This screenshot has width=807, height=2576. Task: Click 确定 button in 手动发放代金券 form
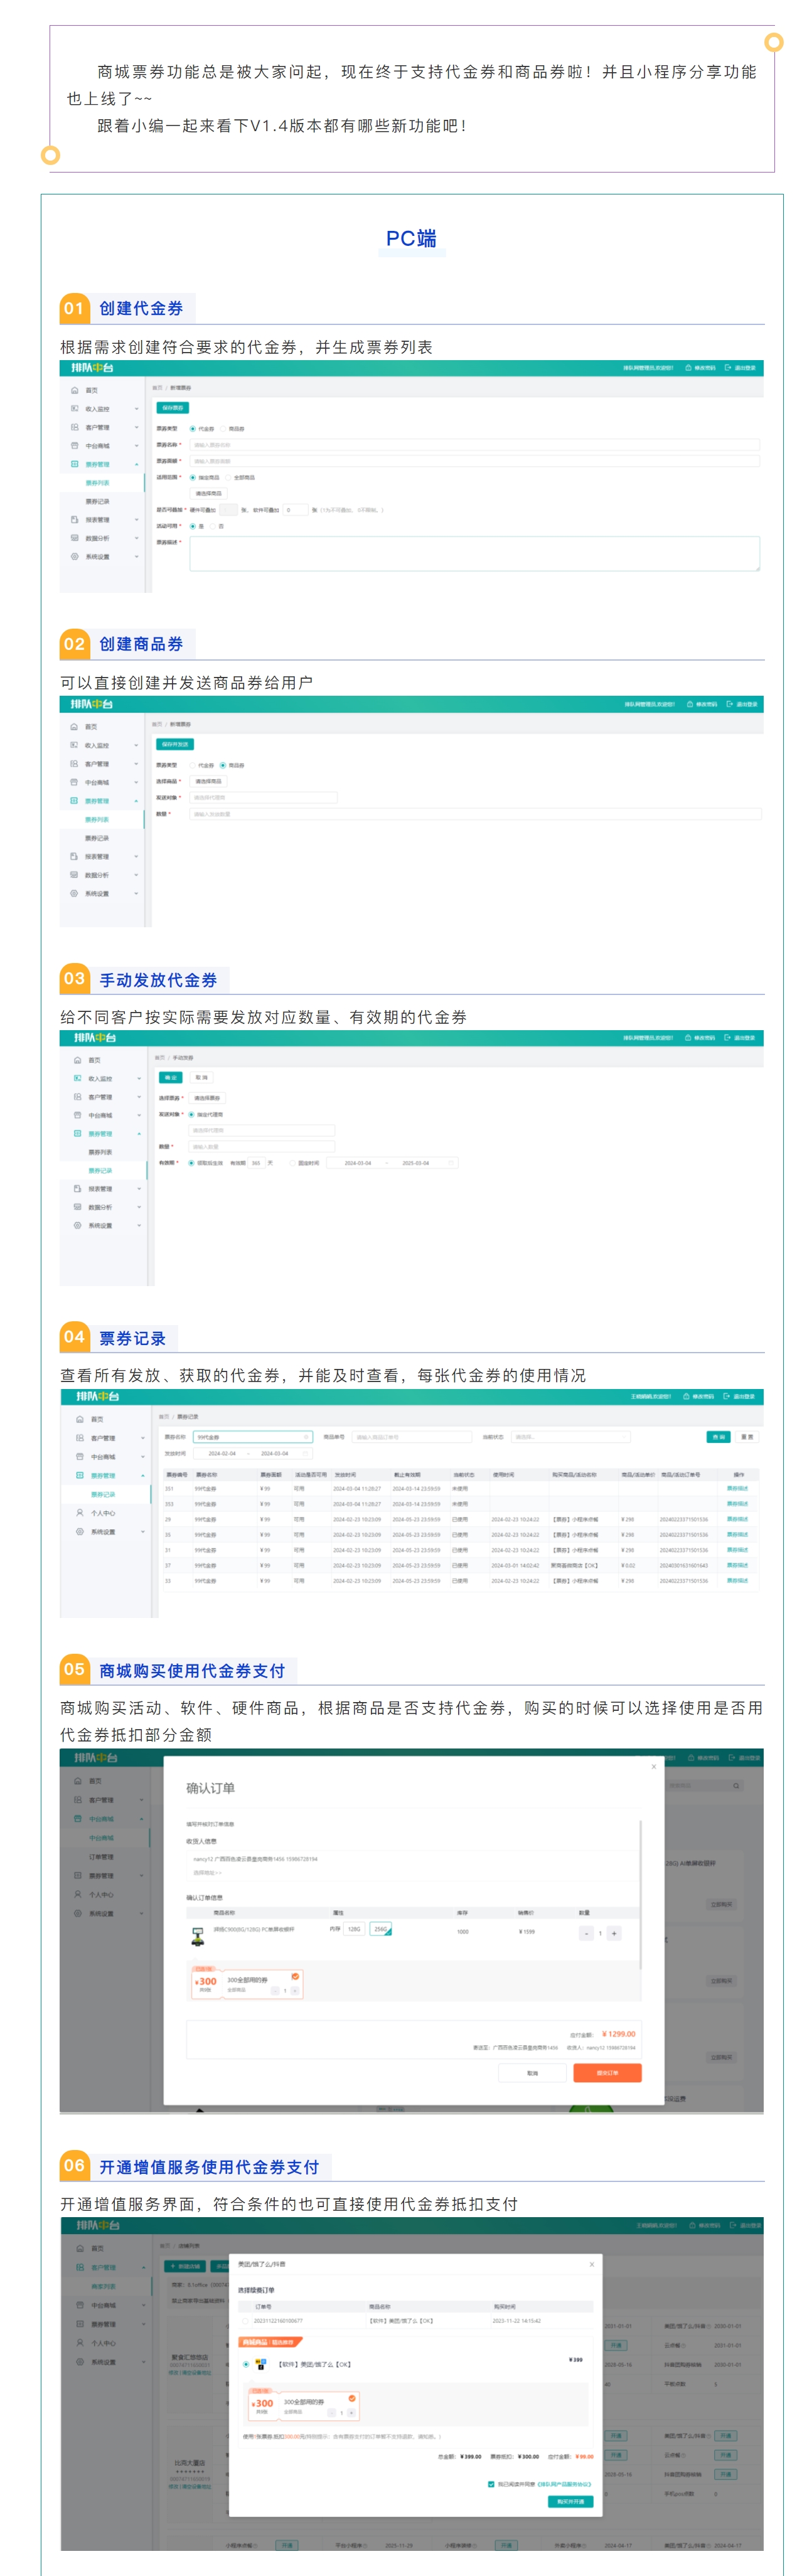click(171, 1078)
